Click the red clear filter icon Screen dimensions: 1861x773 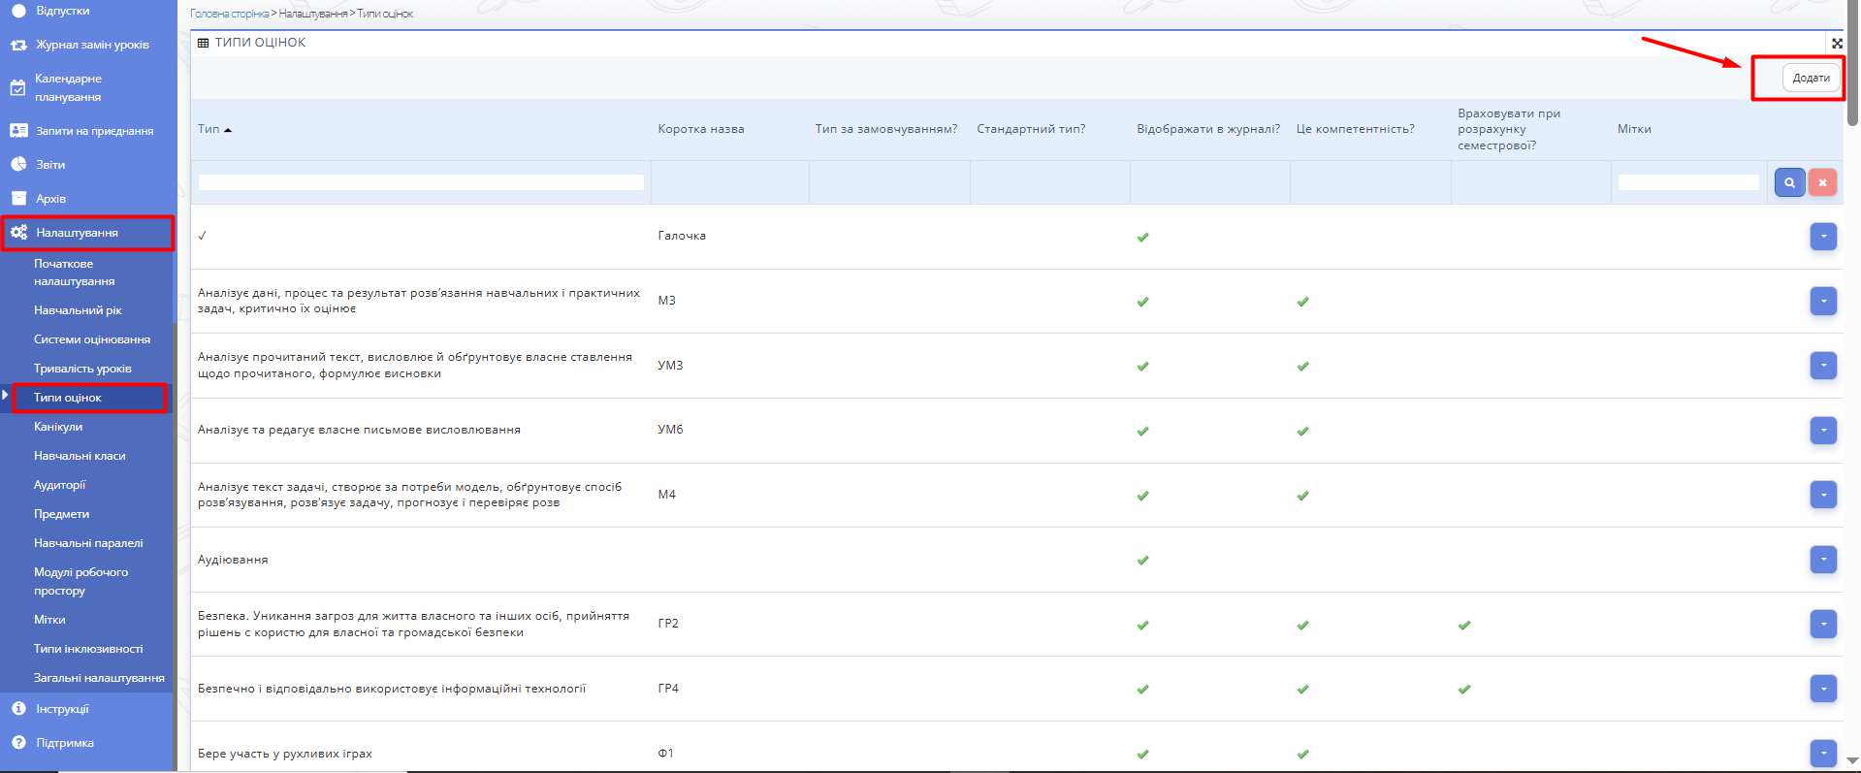point(1822,182)
